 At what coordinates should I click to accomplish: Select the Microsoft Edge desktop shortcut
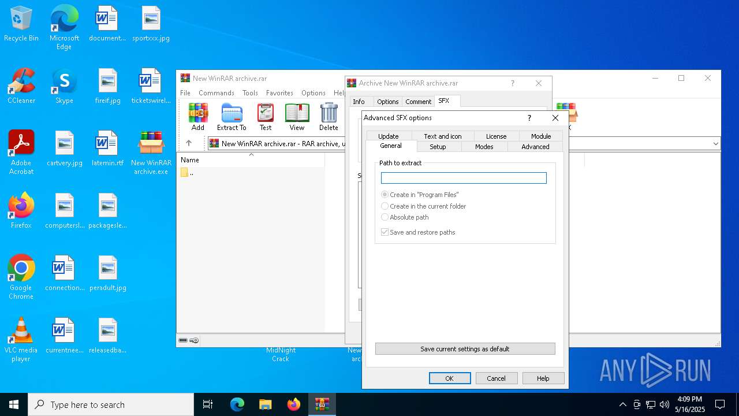tap(64, 27)
